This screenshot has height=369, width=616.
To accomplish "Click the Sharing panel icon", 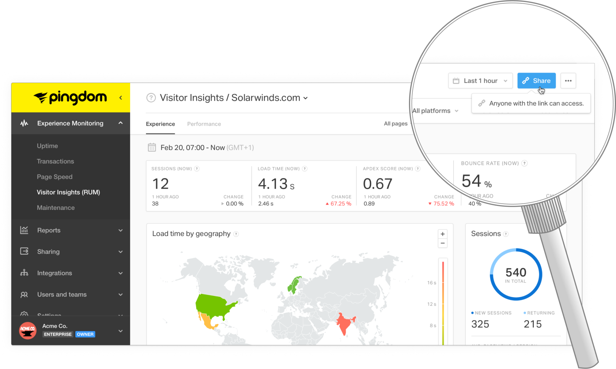I will tap(24, 252).
